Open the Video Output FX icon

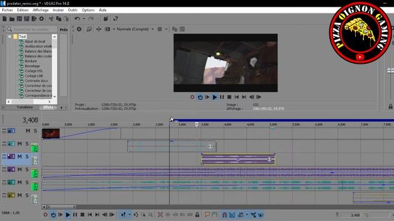point(98,29)
